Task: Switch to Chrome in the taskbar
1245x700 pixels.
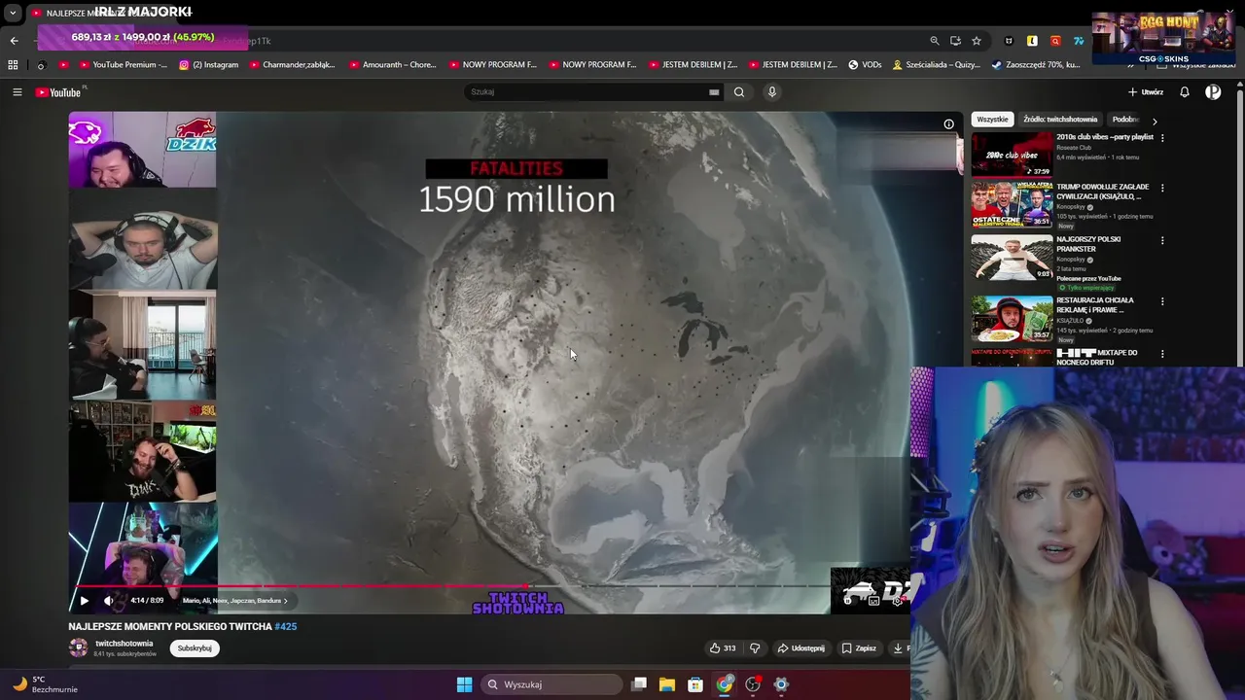Action: click(725, 684)
